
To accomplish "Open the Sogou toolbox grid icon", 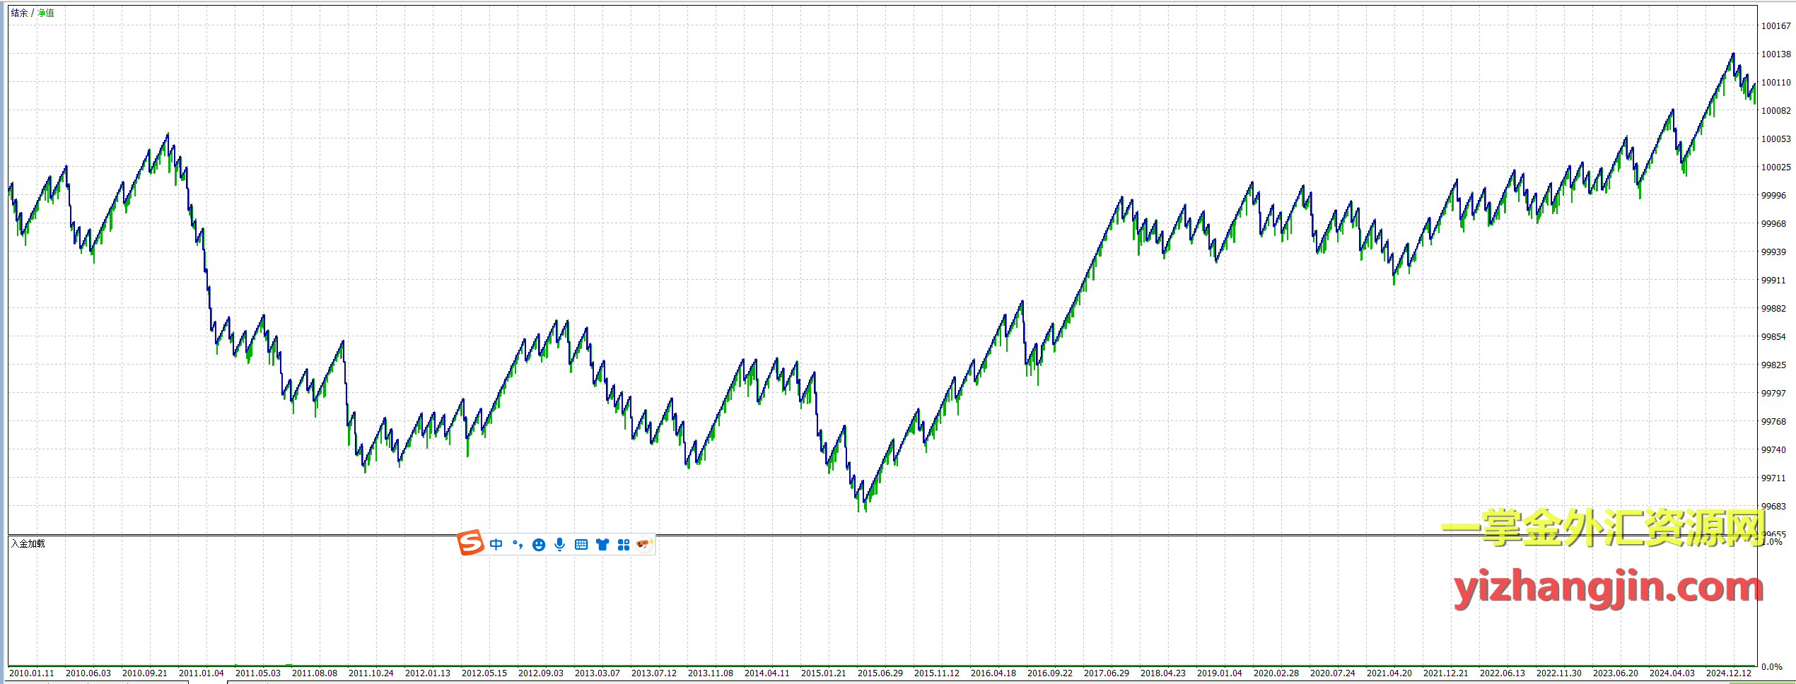I will tap(624, 545).
